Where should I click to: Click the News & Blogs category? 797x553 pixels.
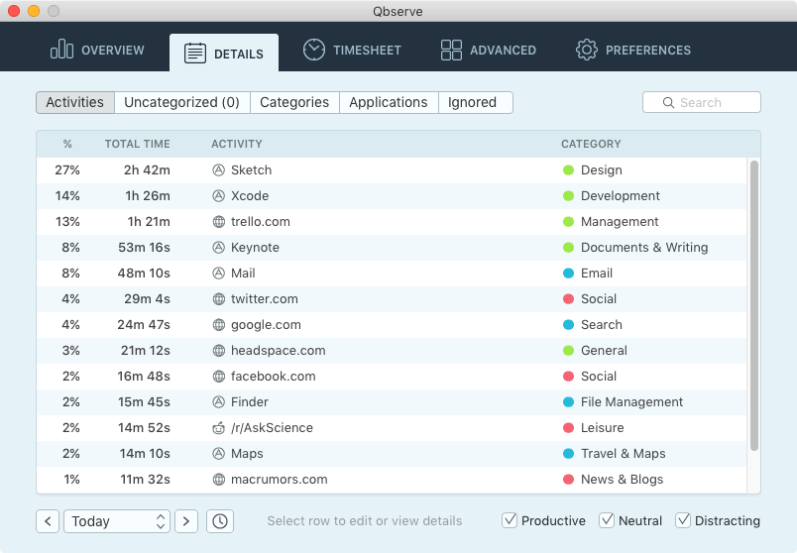tap(623, 480)
